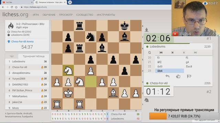Open the СООБЩЕСТВО menu

[x=85, y=15]
